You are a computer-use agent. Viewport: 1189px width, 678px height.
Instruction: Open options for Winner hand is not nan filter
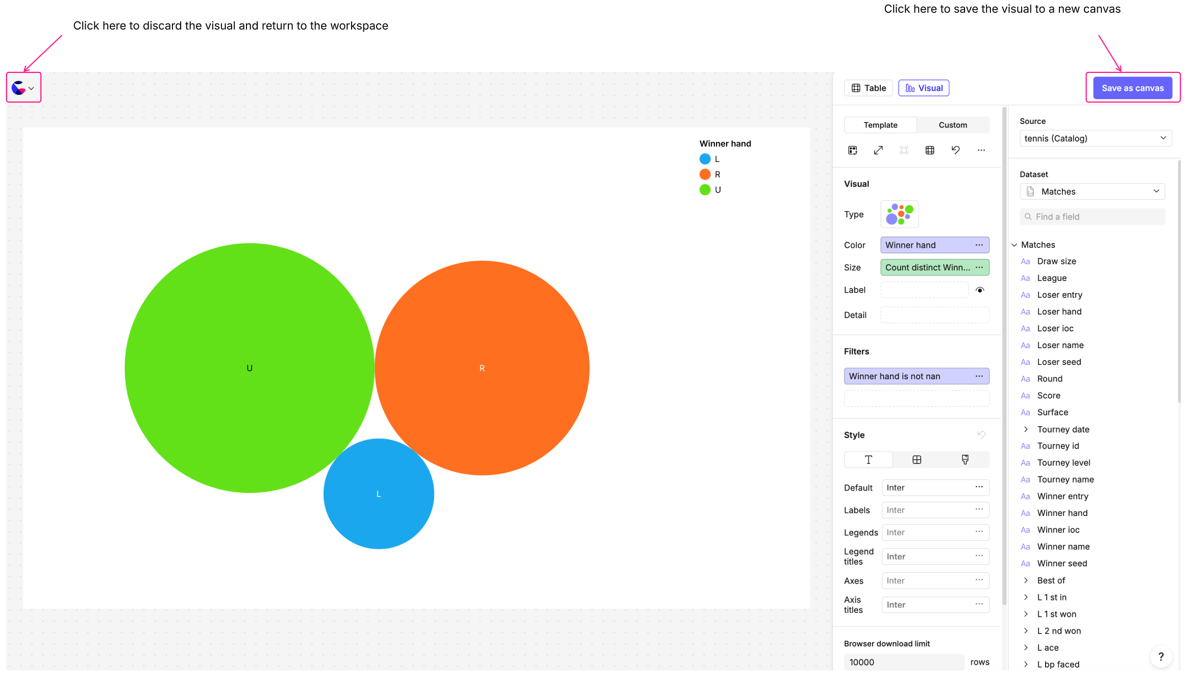(x=979, y=376)
